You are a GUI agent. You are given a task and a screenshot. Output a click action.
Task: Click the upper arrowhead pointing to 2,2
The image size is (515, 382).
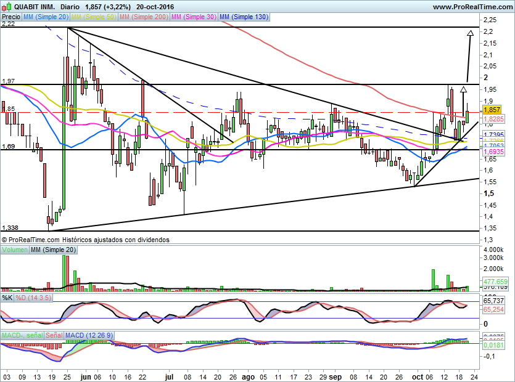pyautogui.click(x=471, y=33)
